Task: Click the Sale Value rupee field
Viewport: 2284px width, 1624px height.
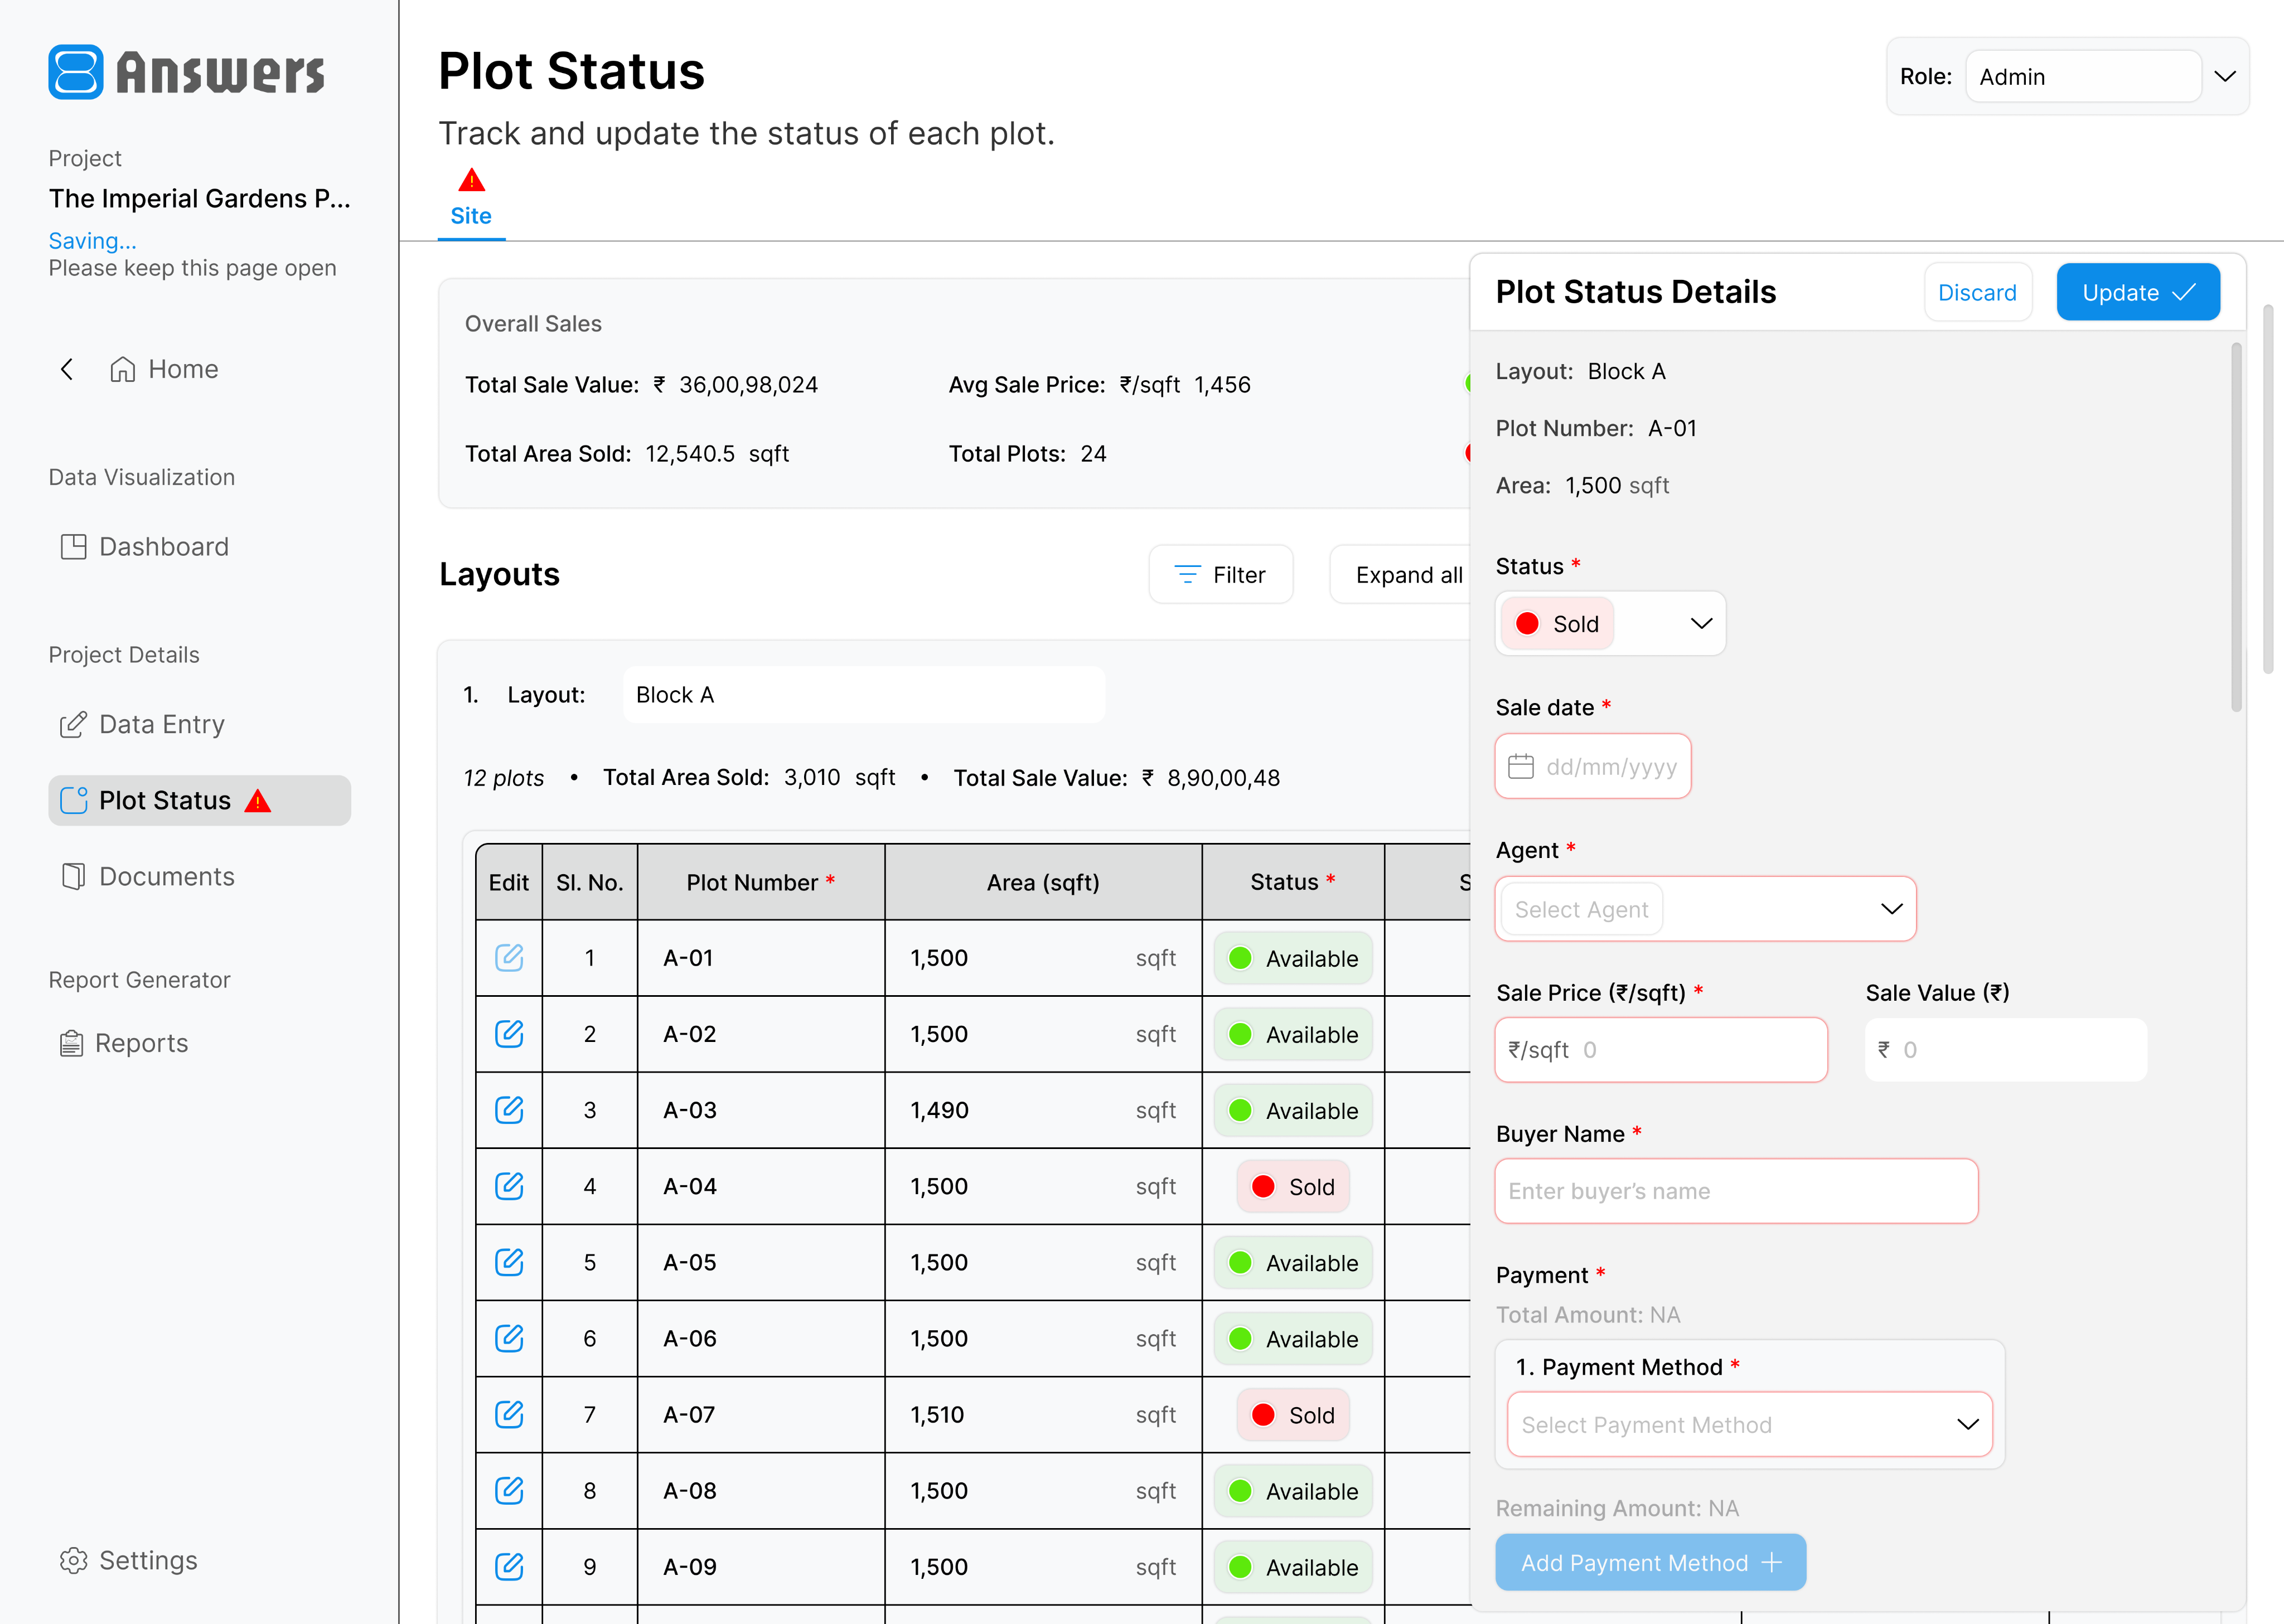Action: click(2005, 1049)
